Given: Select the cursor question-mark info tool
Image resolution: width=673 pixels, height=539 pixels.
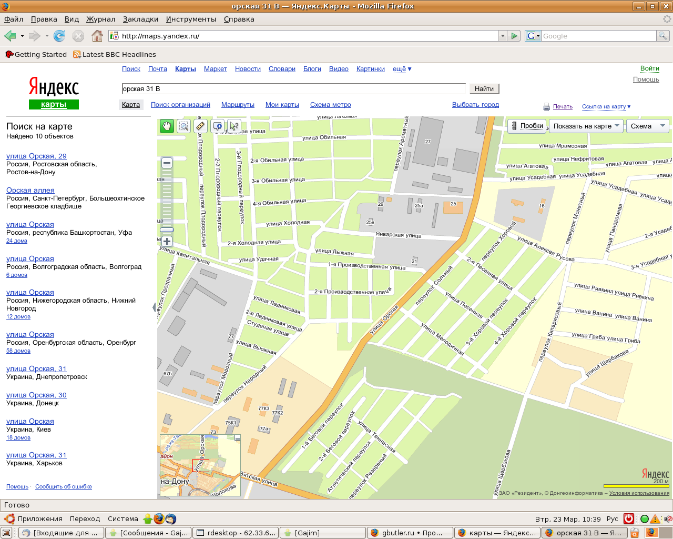Looking at the screenshot, I should [234, 126].
